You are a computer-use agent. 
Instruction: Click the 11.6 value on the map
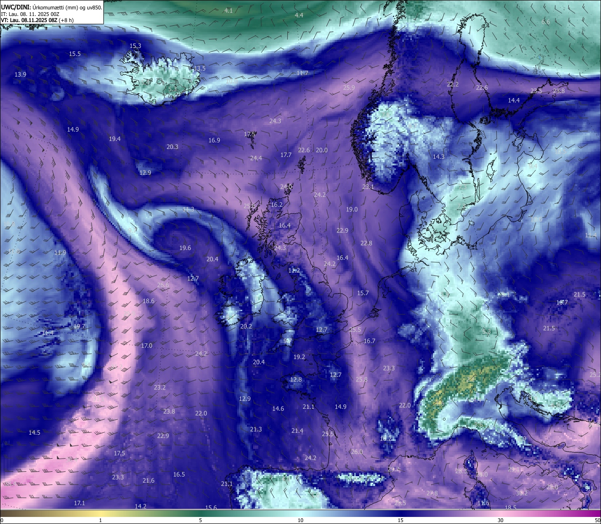point(483,503)
